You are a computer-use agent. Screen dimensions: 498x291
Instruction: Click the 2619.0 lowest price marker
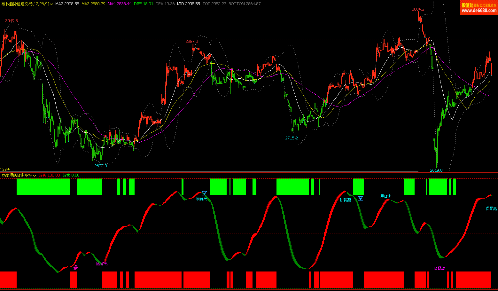pyautogui.click(x=436, y=170)
